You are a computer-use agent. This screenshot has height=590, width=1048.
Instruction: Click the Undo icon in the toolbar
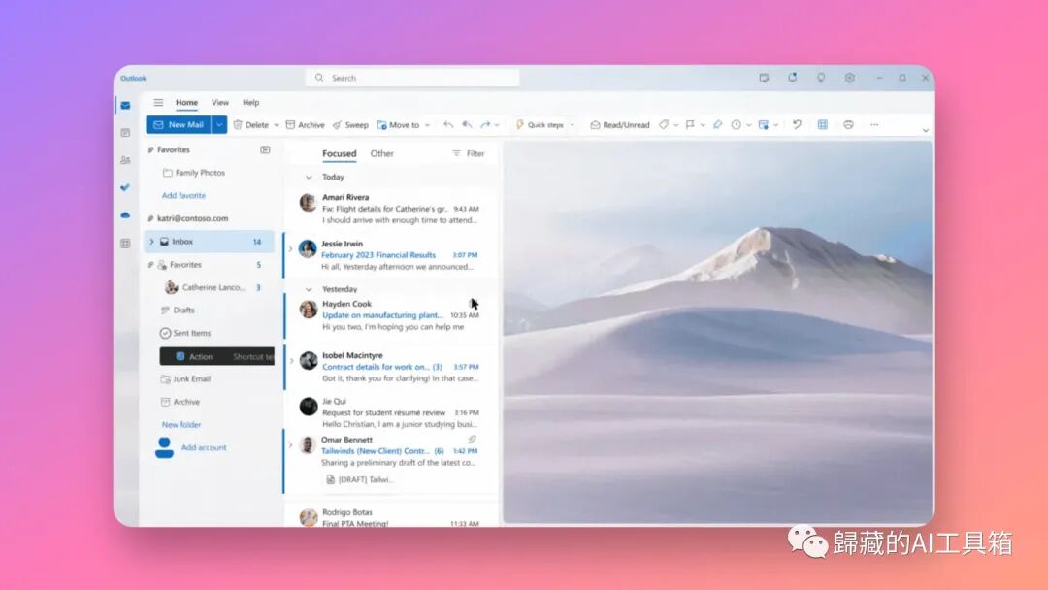click(x=797, y=125)
